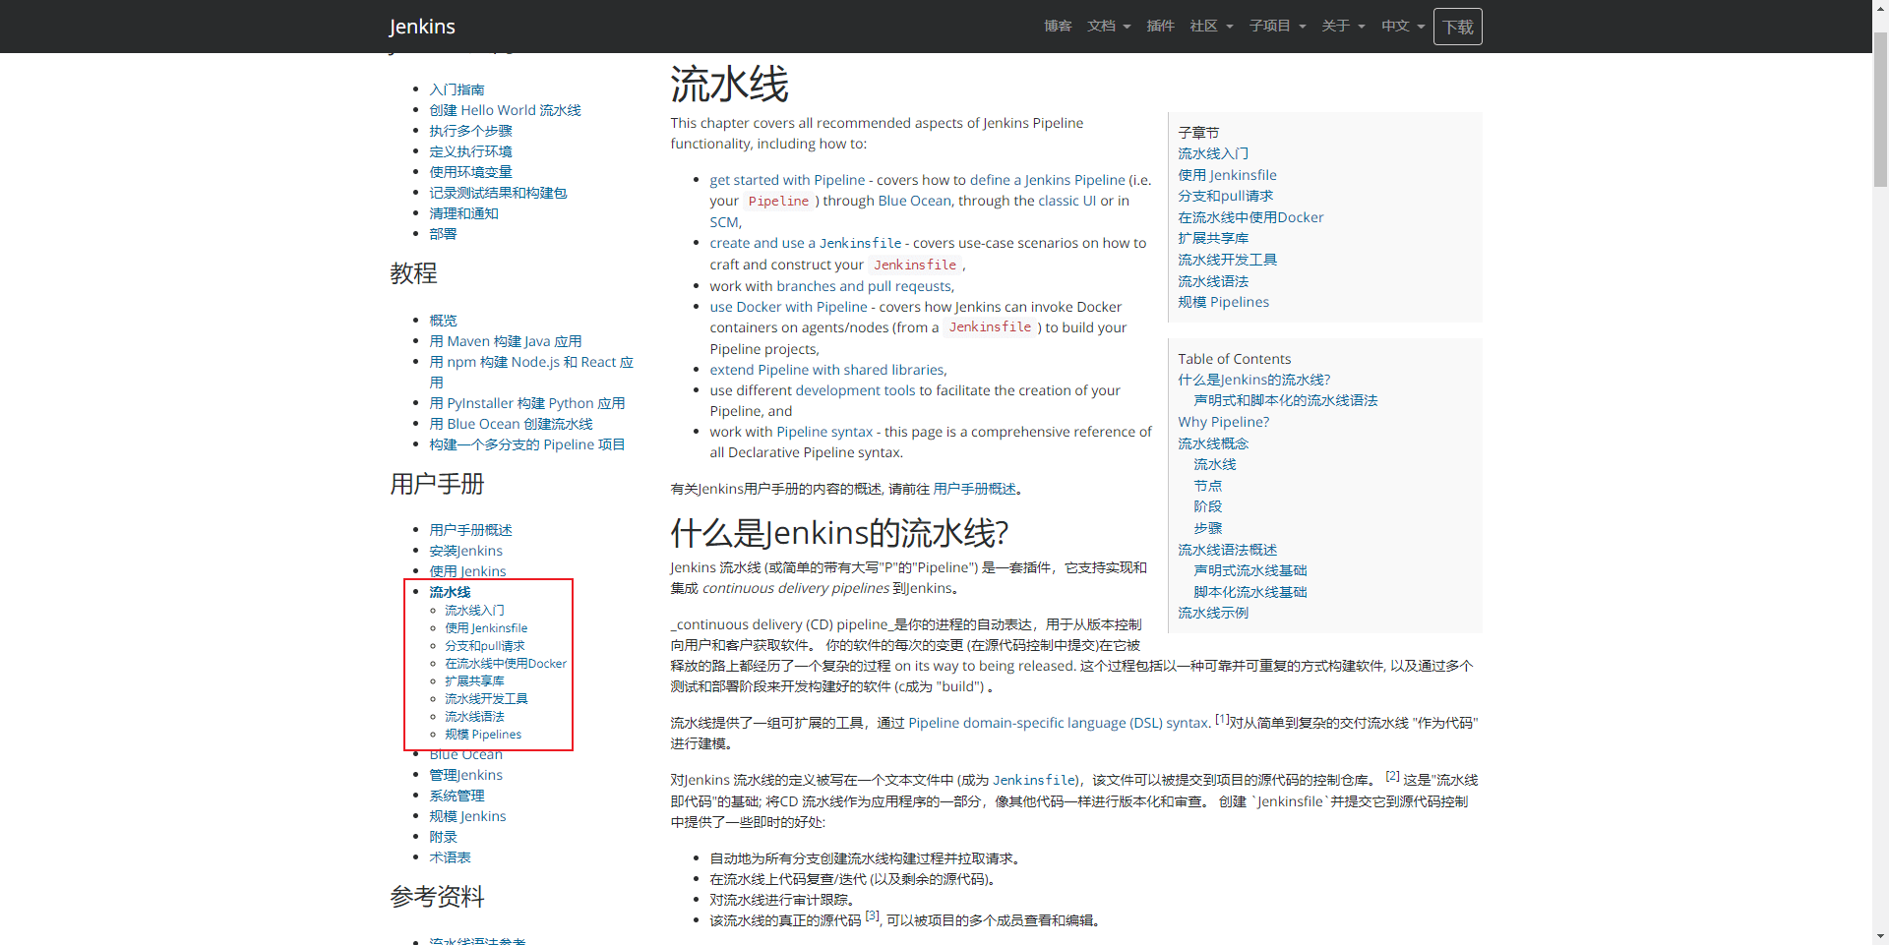Expand the 子项目 dropdown menu
1889x945 pixels.
pos(1277,27)
